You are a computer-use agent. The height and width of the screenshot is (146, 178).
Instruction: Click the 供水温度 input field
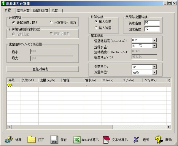click(x=152, y=23)
